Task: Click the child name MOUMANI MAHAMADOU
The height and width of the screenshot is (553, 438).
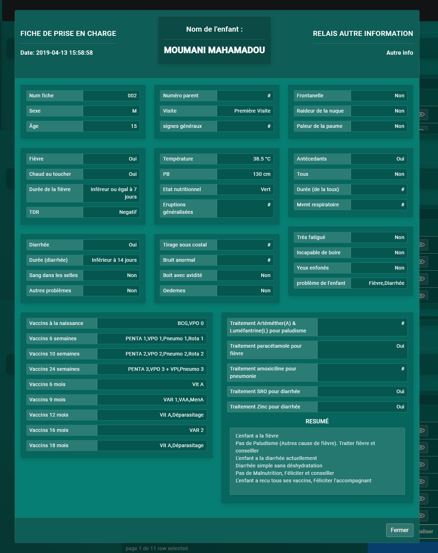Action: click(x=214, y=50)
